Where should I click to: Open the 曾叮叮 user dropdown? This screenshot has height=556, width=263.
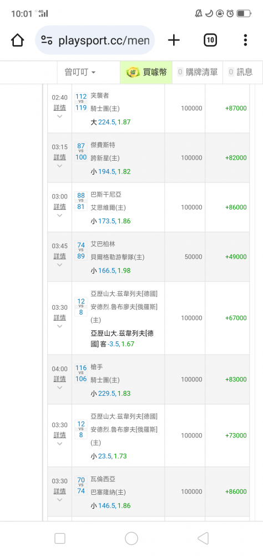[80, 72]
